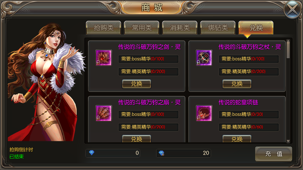Go to the 绑钻类 tab

click(x=218, y=28)
